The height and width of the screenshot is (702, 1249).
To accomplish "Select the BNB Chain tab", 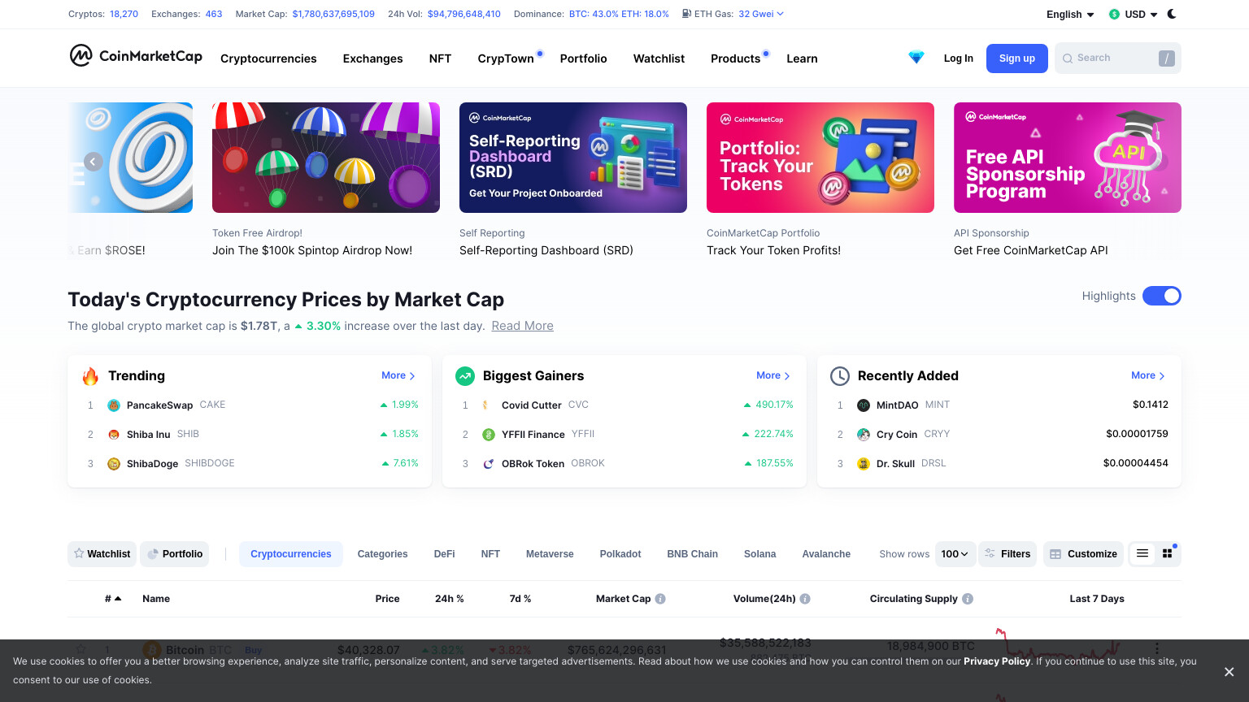I will 693,554.
